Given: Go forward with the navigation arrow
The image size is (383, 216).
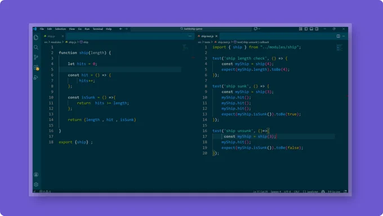Looking at the screenshot, I should pos(126,29).
